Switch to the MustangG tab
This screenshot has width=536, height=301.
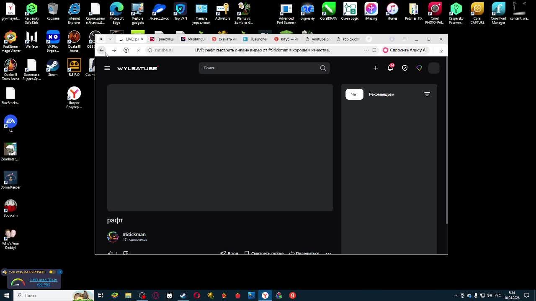tap(193, 39)
